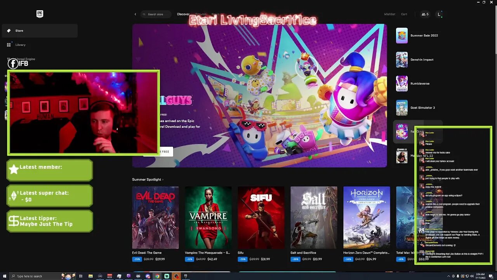Open the volume control in tray
497x280 pixels.
click(x=472, y=276)
